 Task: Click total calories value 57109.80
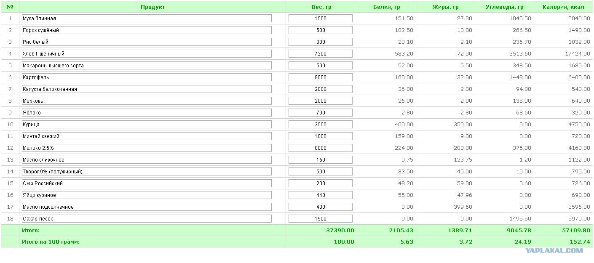(x=576, y=231)
